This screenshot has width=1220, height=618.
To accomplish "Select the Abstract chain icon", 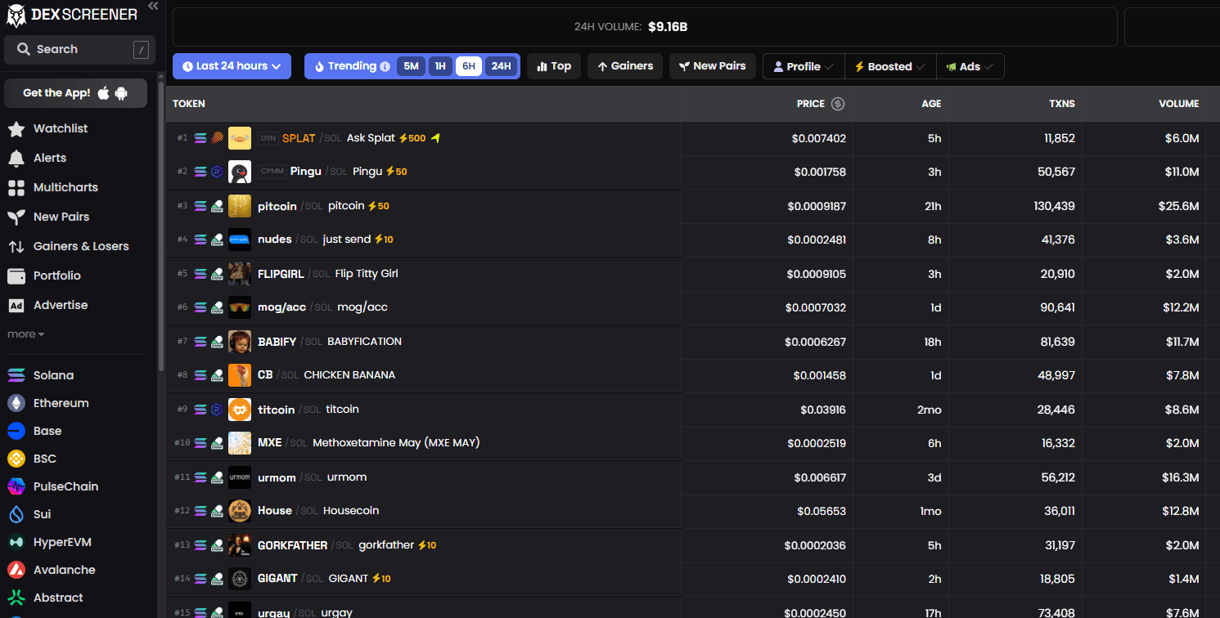I will (16, 598).
